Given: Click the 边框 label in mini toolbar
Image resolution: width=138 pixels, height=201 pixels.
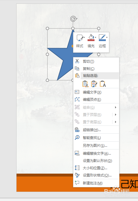Looking at the screenshot, I should click(x=102, y=46).
